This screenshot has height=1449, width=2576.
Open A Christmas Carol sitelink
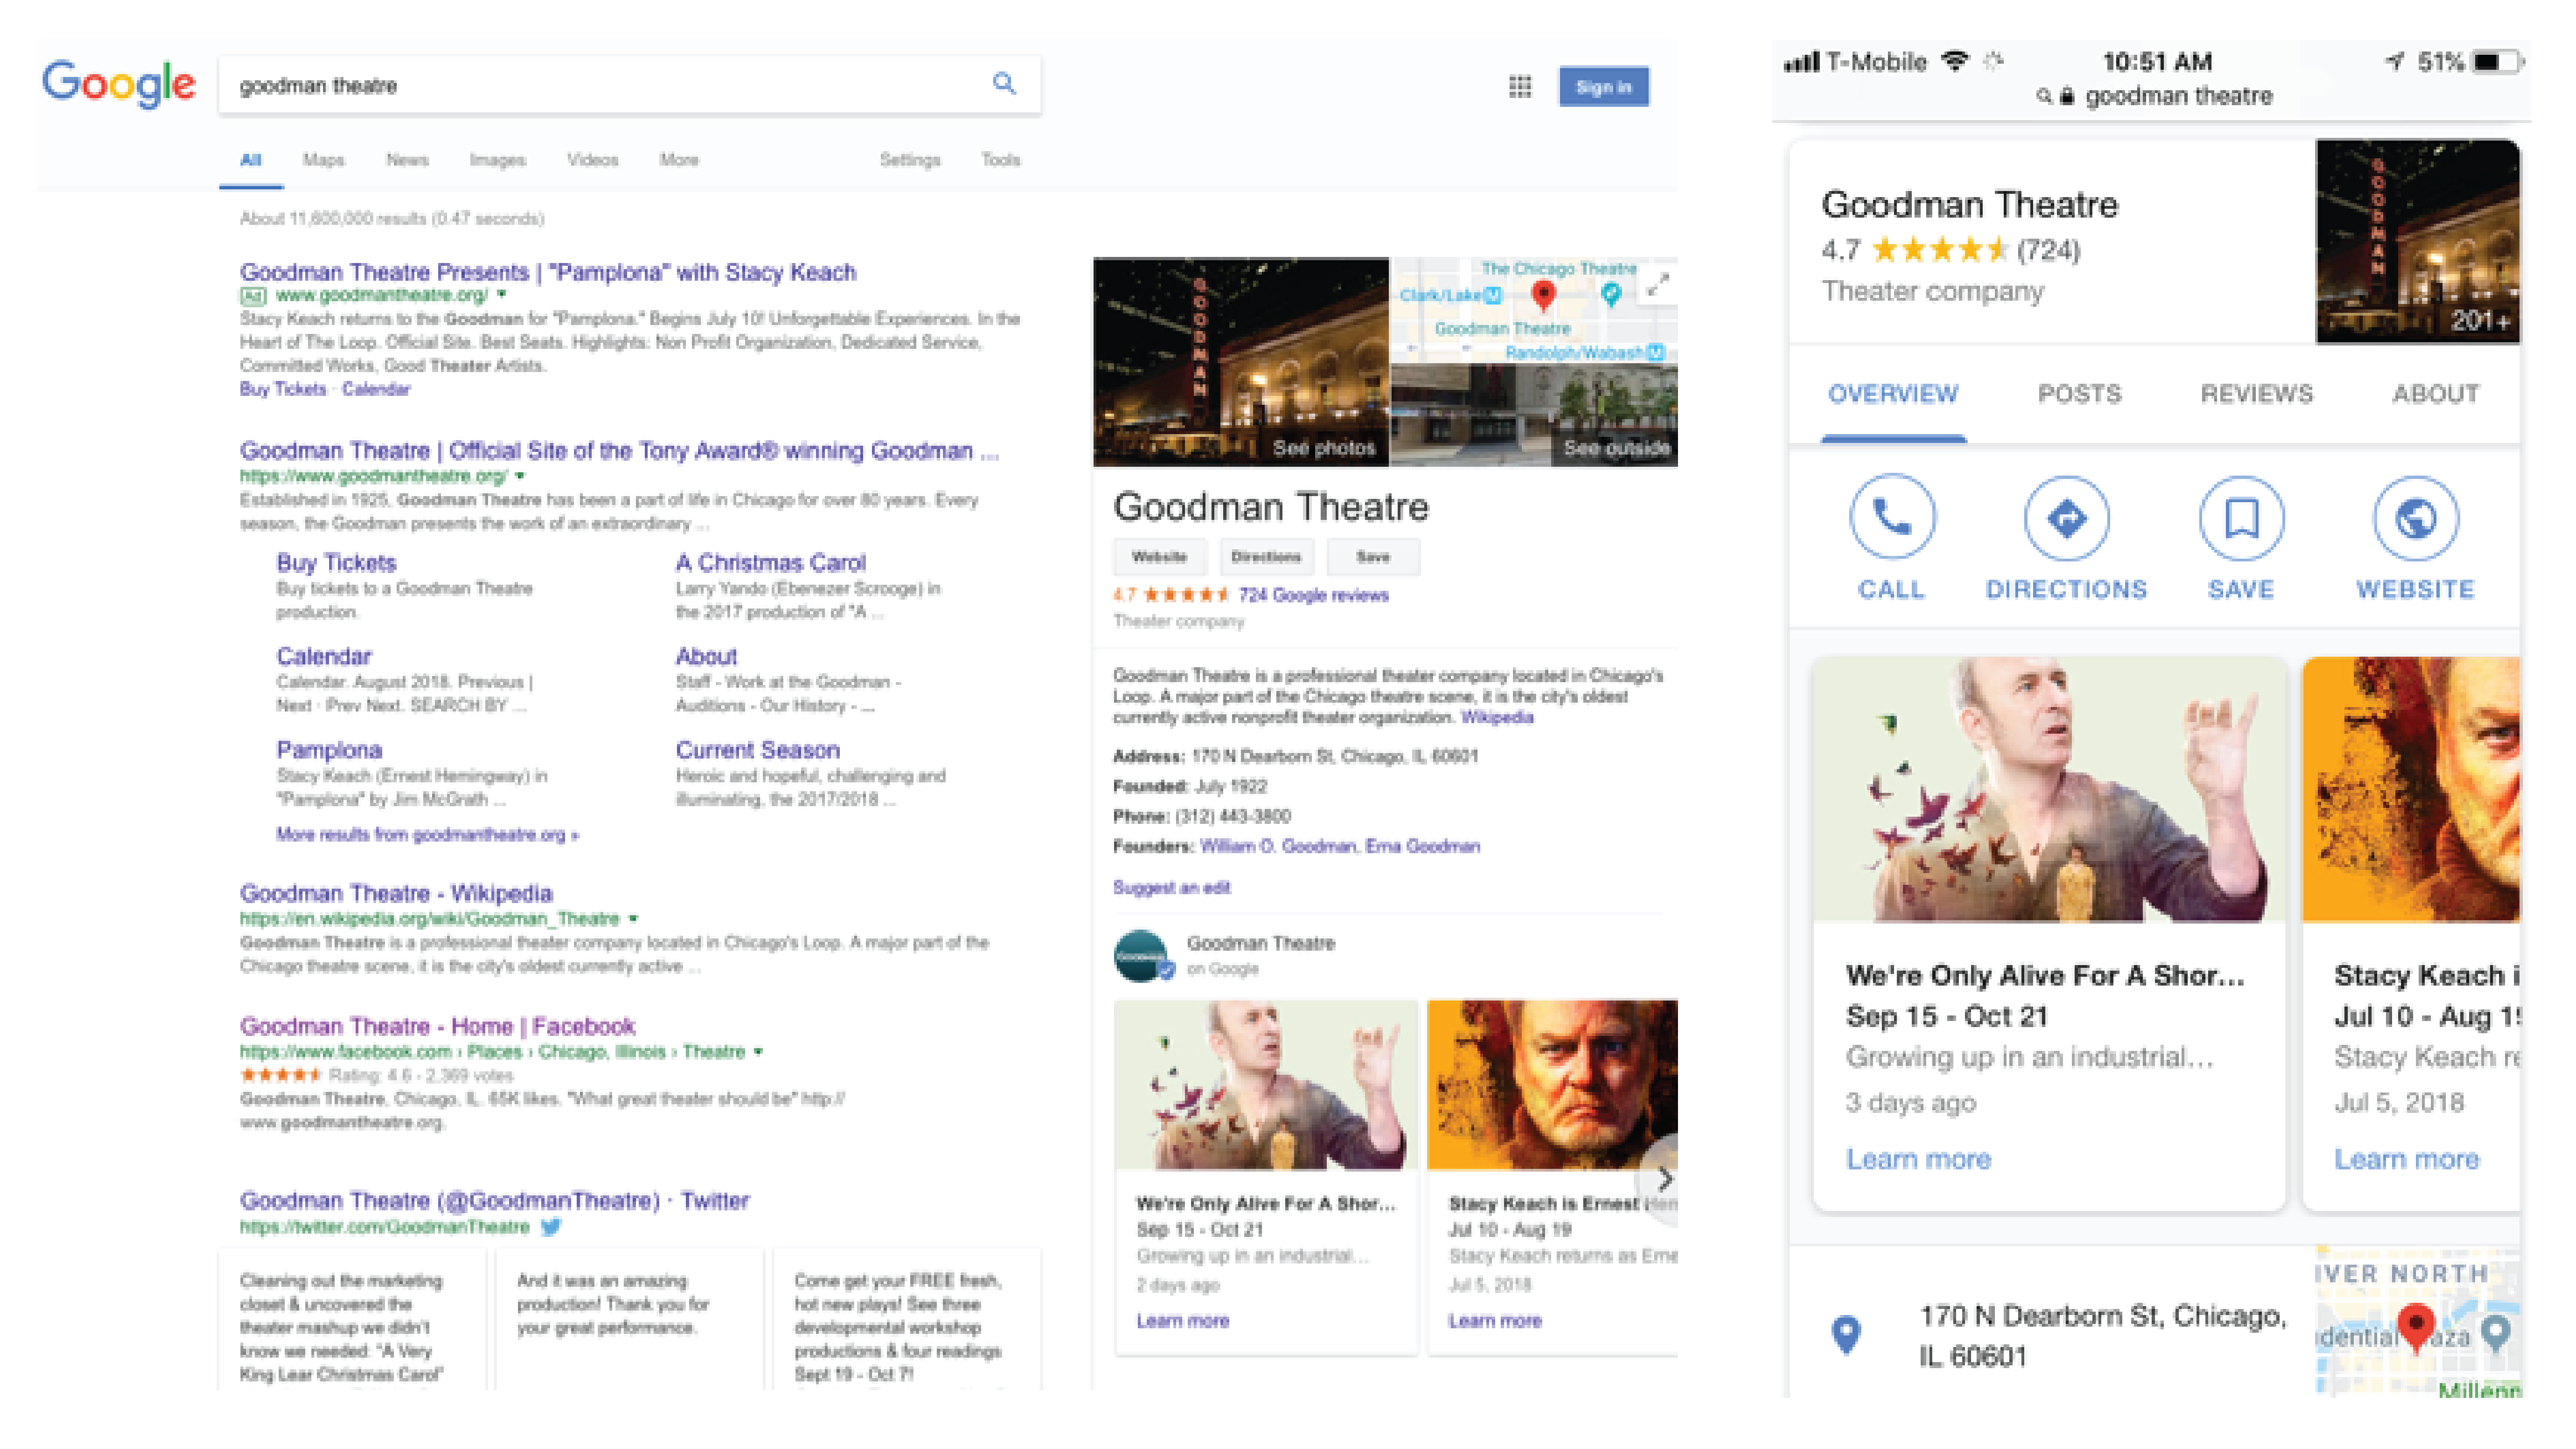coord(770,563)
